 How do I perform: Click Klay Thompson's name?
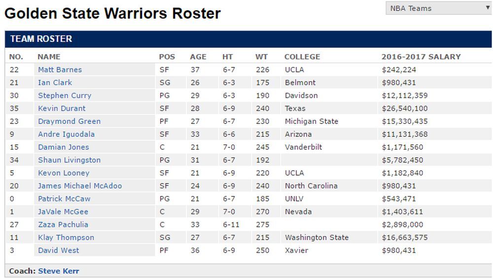coord(66,237)
